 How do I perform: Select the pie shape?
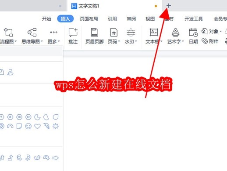tap(37, 117)
